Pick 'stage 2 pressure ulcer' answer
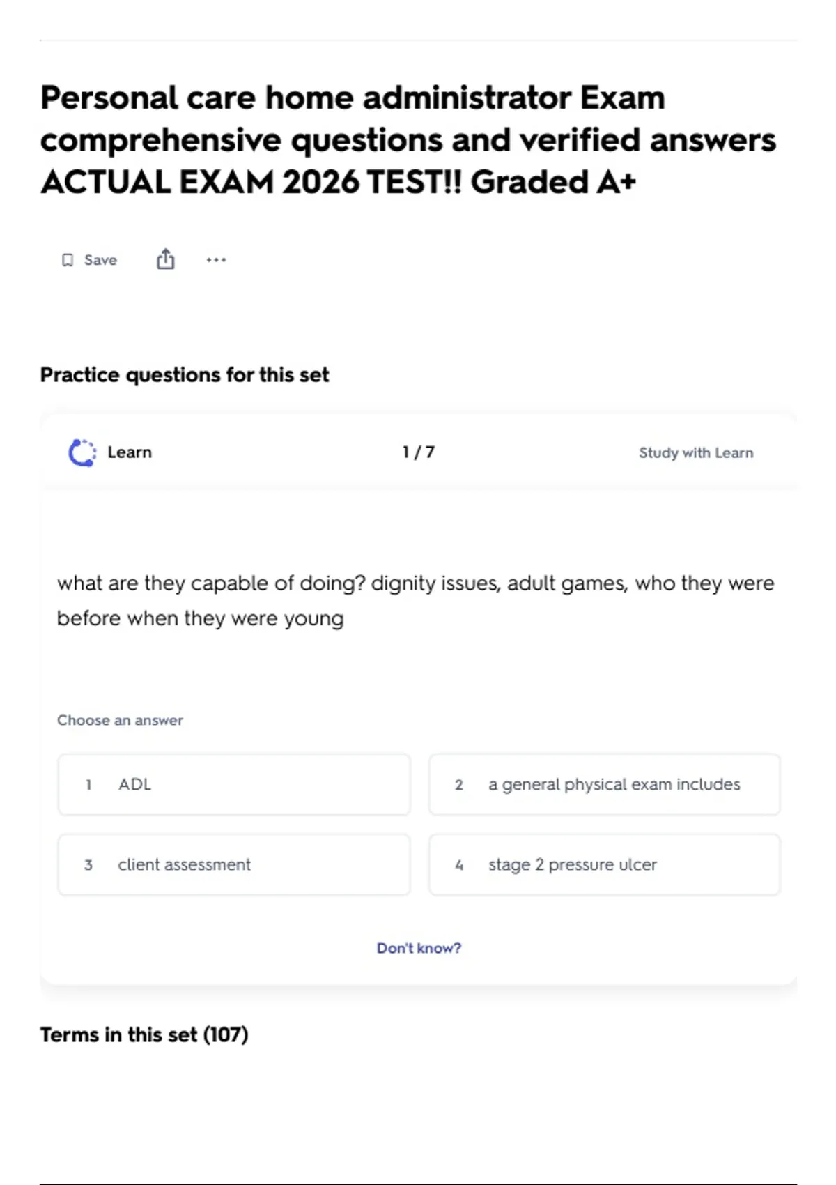Viewport: 836px width, 1185px height. click(605, 864)
